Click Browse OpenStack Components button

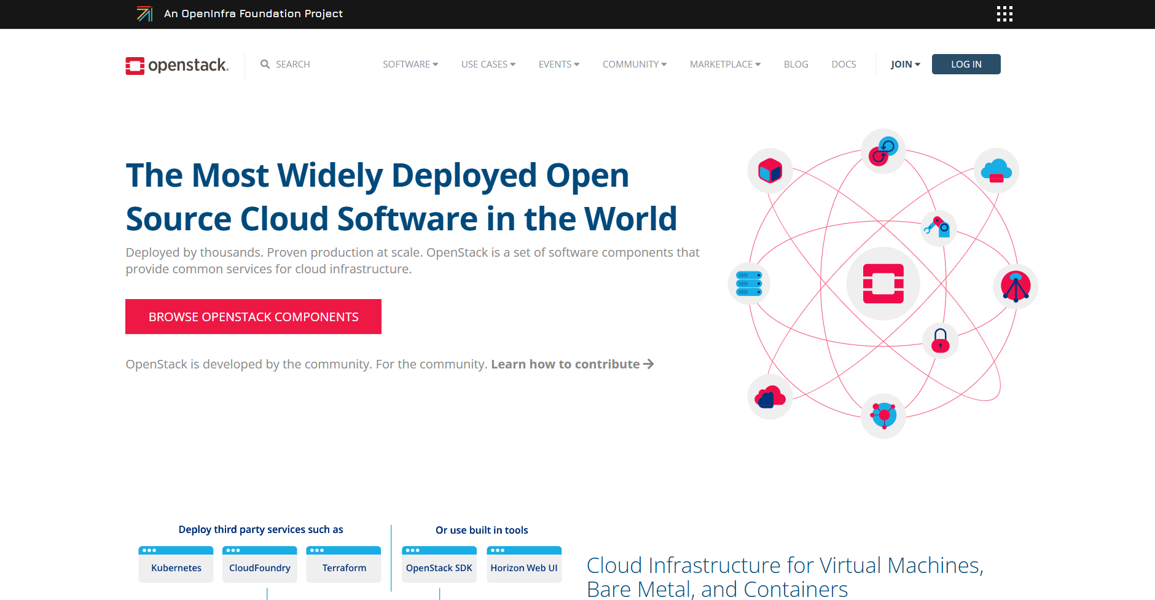coord(253,316)
